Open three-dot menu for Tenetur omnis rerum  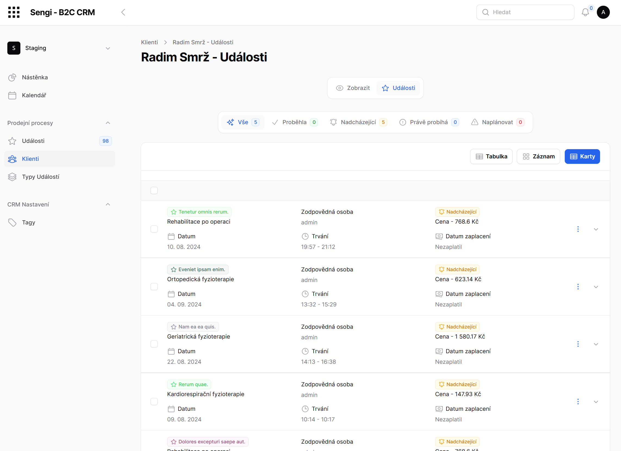pyautogui.click(x=578, y=229)
